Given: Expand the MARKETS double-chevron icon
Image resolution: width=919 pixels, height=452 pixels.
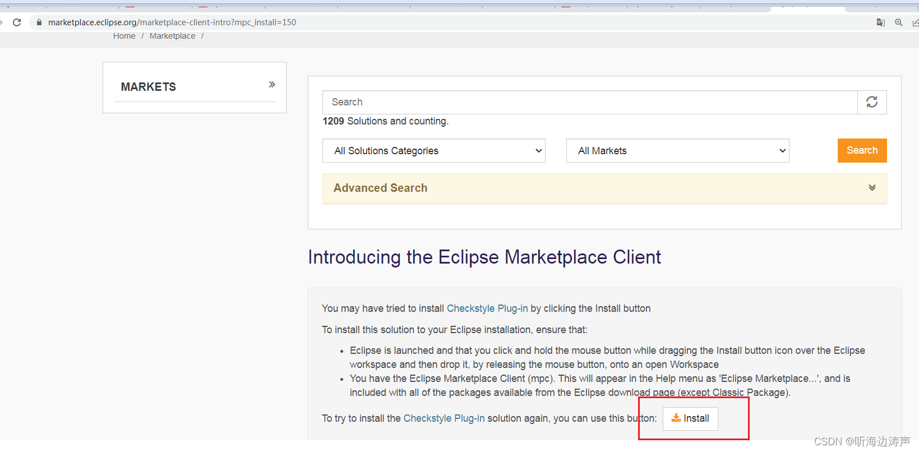Looking at the screenshot, I should pos(272,85).
